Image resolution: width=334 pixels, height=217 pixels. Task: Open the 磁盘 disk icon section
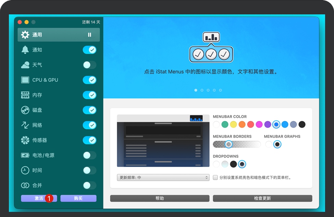pos(25,110)
